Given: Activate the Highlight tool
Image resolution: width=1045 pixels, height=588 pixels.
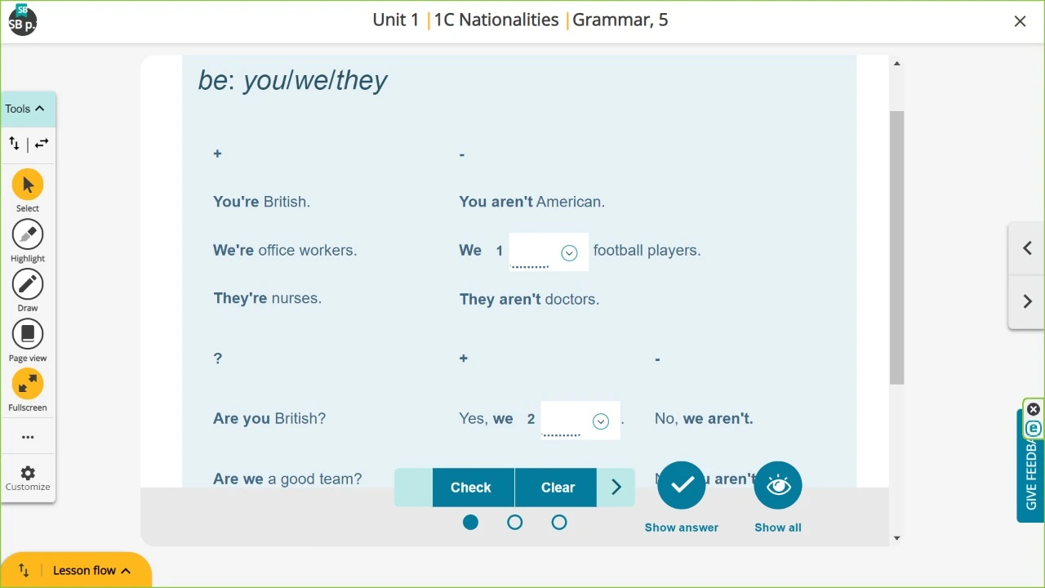Looking at the screenshot, I should click(x=28, y=234).
